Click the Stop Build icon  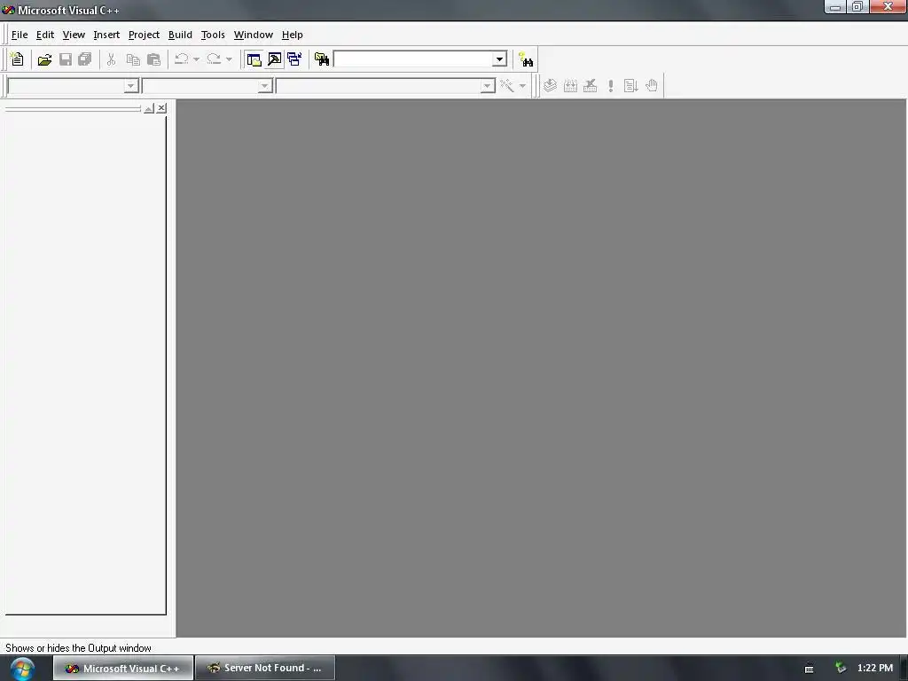590,86
